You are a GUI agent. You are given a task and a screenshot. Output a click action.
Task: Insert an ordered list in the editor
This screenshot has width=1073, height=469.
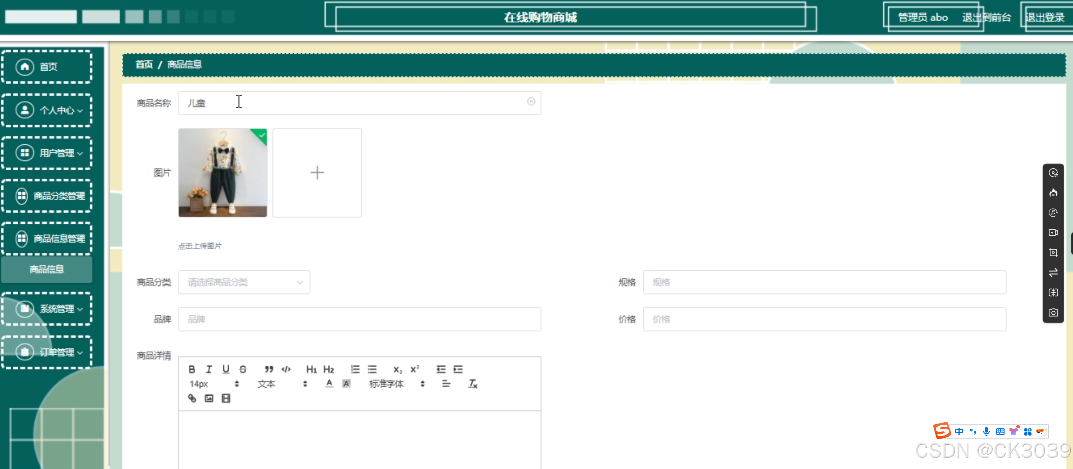point(355,369)
